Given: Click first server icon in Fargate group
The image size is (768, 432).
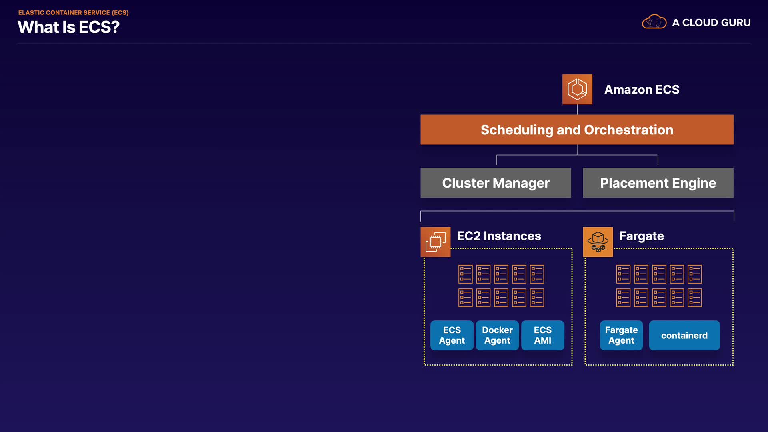Looking at the screenshot, I should point(623,274).
